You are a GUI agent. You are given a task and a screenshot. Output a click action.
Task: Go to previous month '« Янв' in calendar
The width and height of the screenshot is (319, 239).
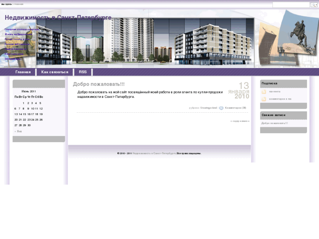tap(18, 132)
